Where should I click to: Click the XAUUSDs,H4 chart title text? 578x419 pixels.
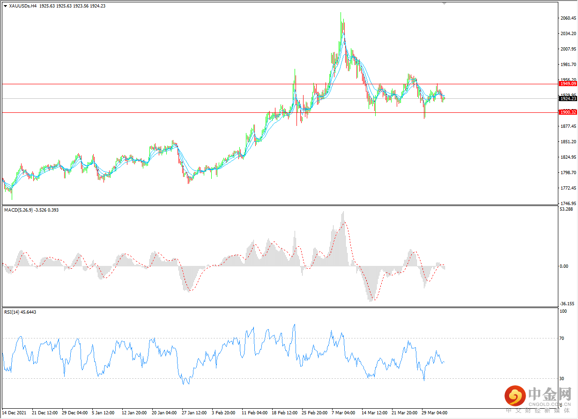pos(23,6)
